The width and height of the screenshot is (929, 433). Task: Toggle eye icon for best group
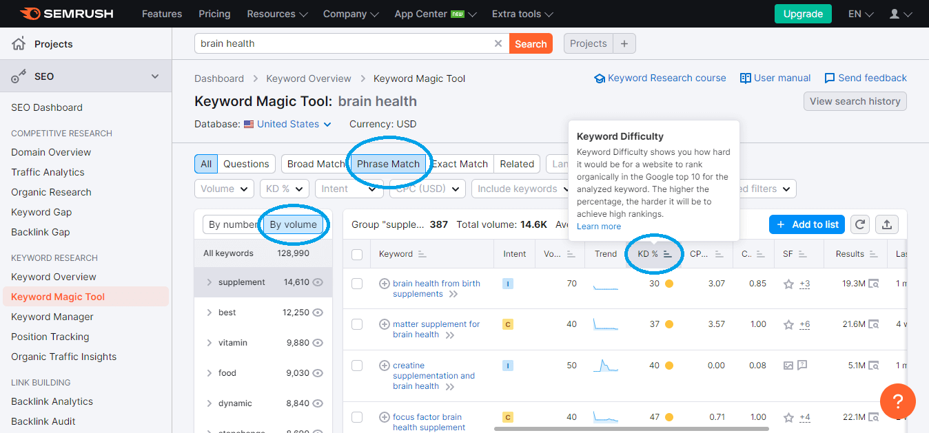tap(318, 313)
